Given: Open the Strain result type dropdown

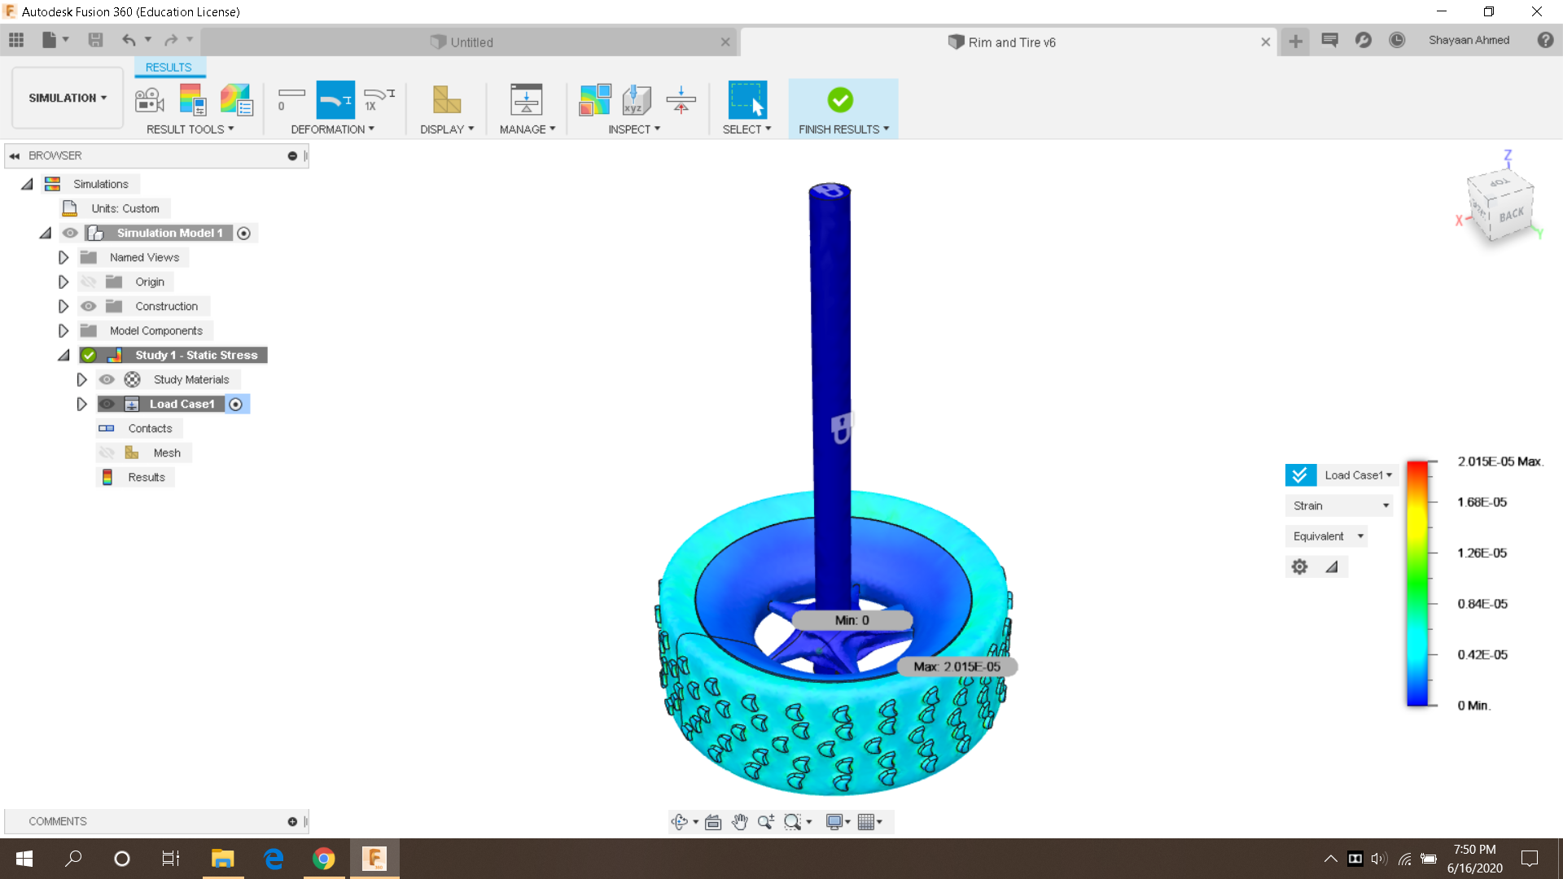Looking at the screenshot, I should tap(1339, 505).
